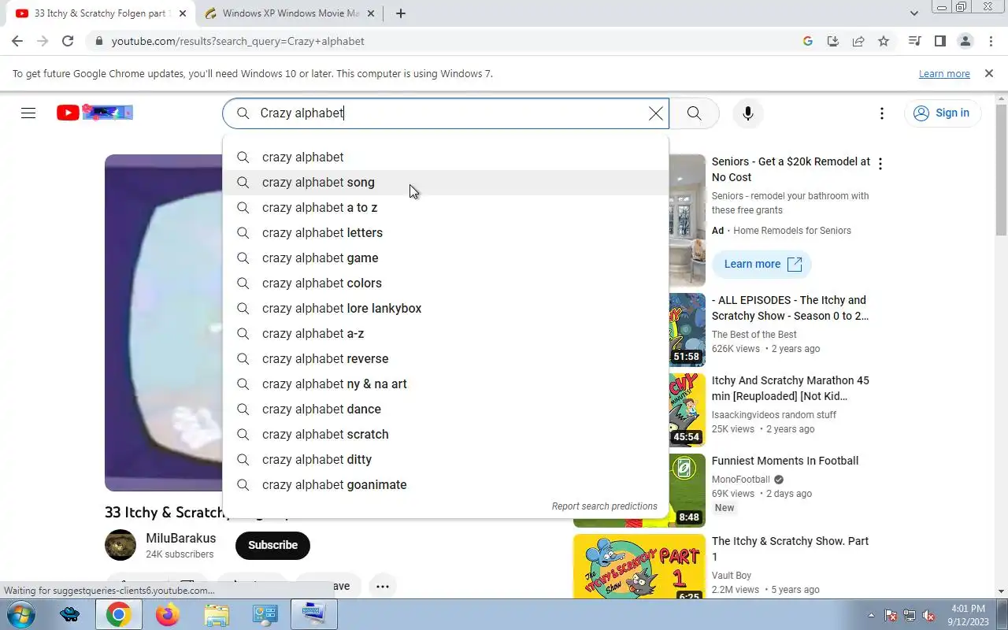The image size is (1008, 630).
Task: Subscribe to MiluBarakus
Action: click(x=272, y=545)
